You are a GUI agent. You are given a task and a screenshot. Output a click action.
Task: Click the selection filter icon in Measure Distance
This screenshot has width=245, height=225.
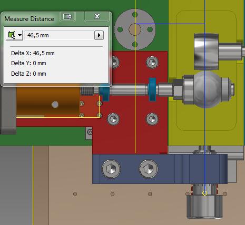12,35
